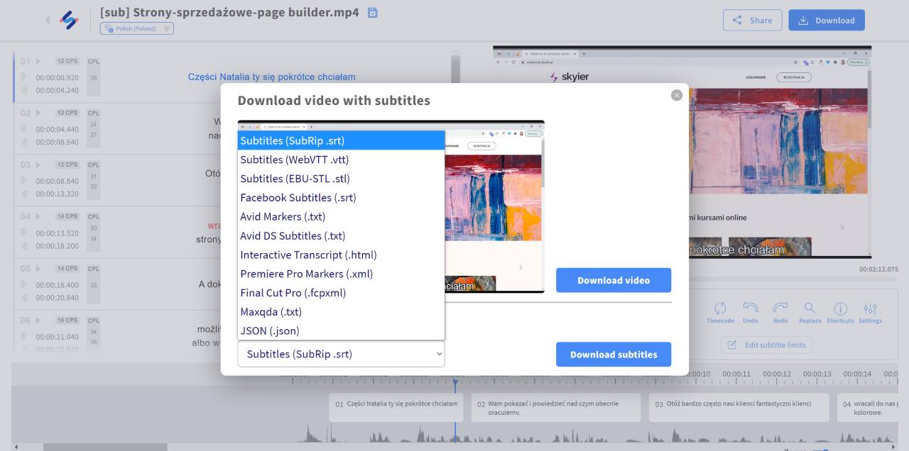Click subtitle block 03 in the timeline

click(x=739, y=408)
